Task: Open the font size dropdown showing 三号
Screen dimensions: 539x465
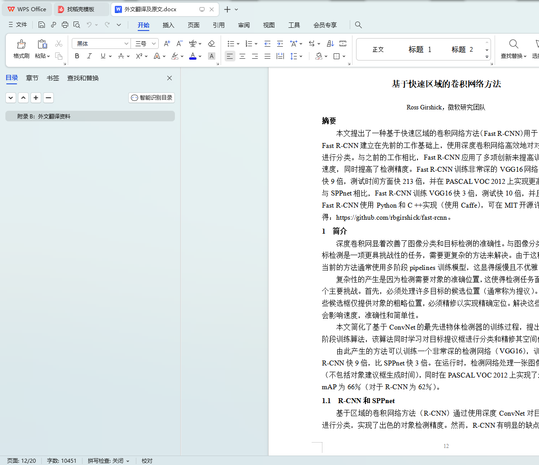Action: (x=154, y=43)
